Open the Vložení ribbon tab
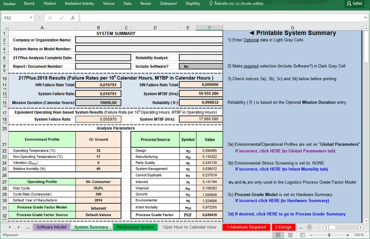This screenshot has height=239, width=370. (x=50, y=4)
